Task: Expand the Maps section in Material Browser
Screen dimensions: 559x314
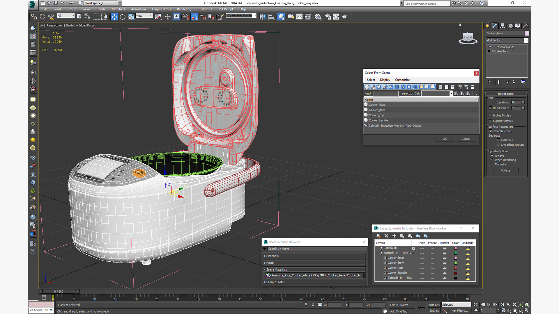Action: [x=270, y=263]
